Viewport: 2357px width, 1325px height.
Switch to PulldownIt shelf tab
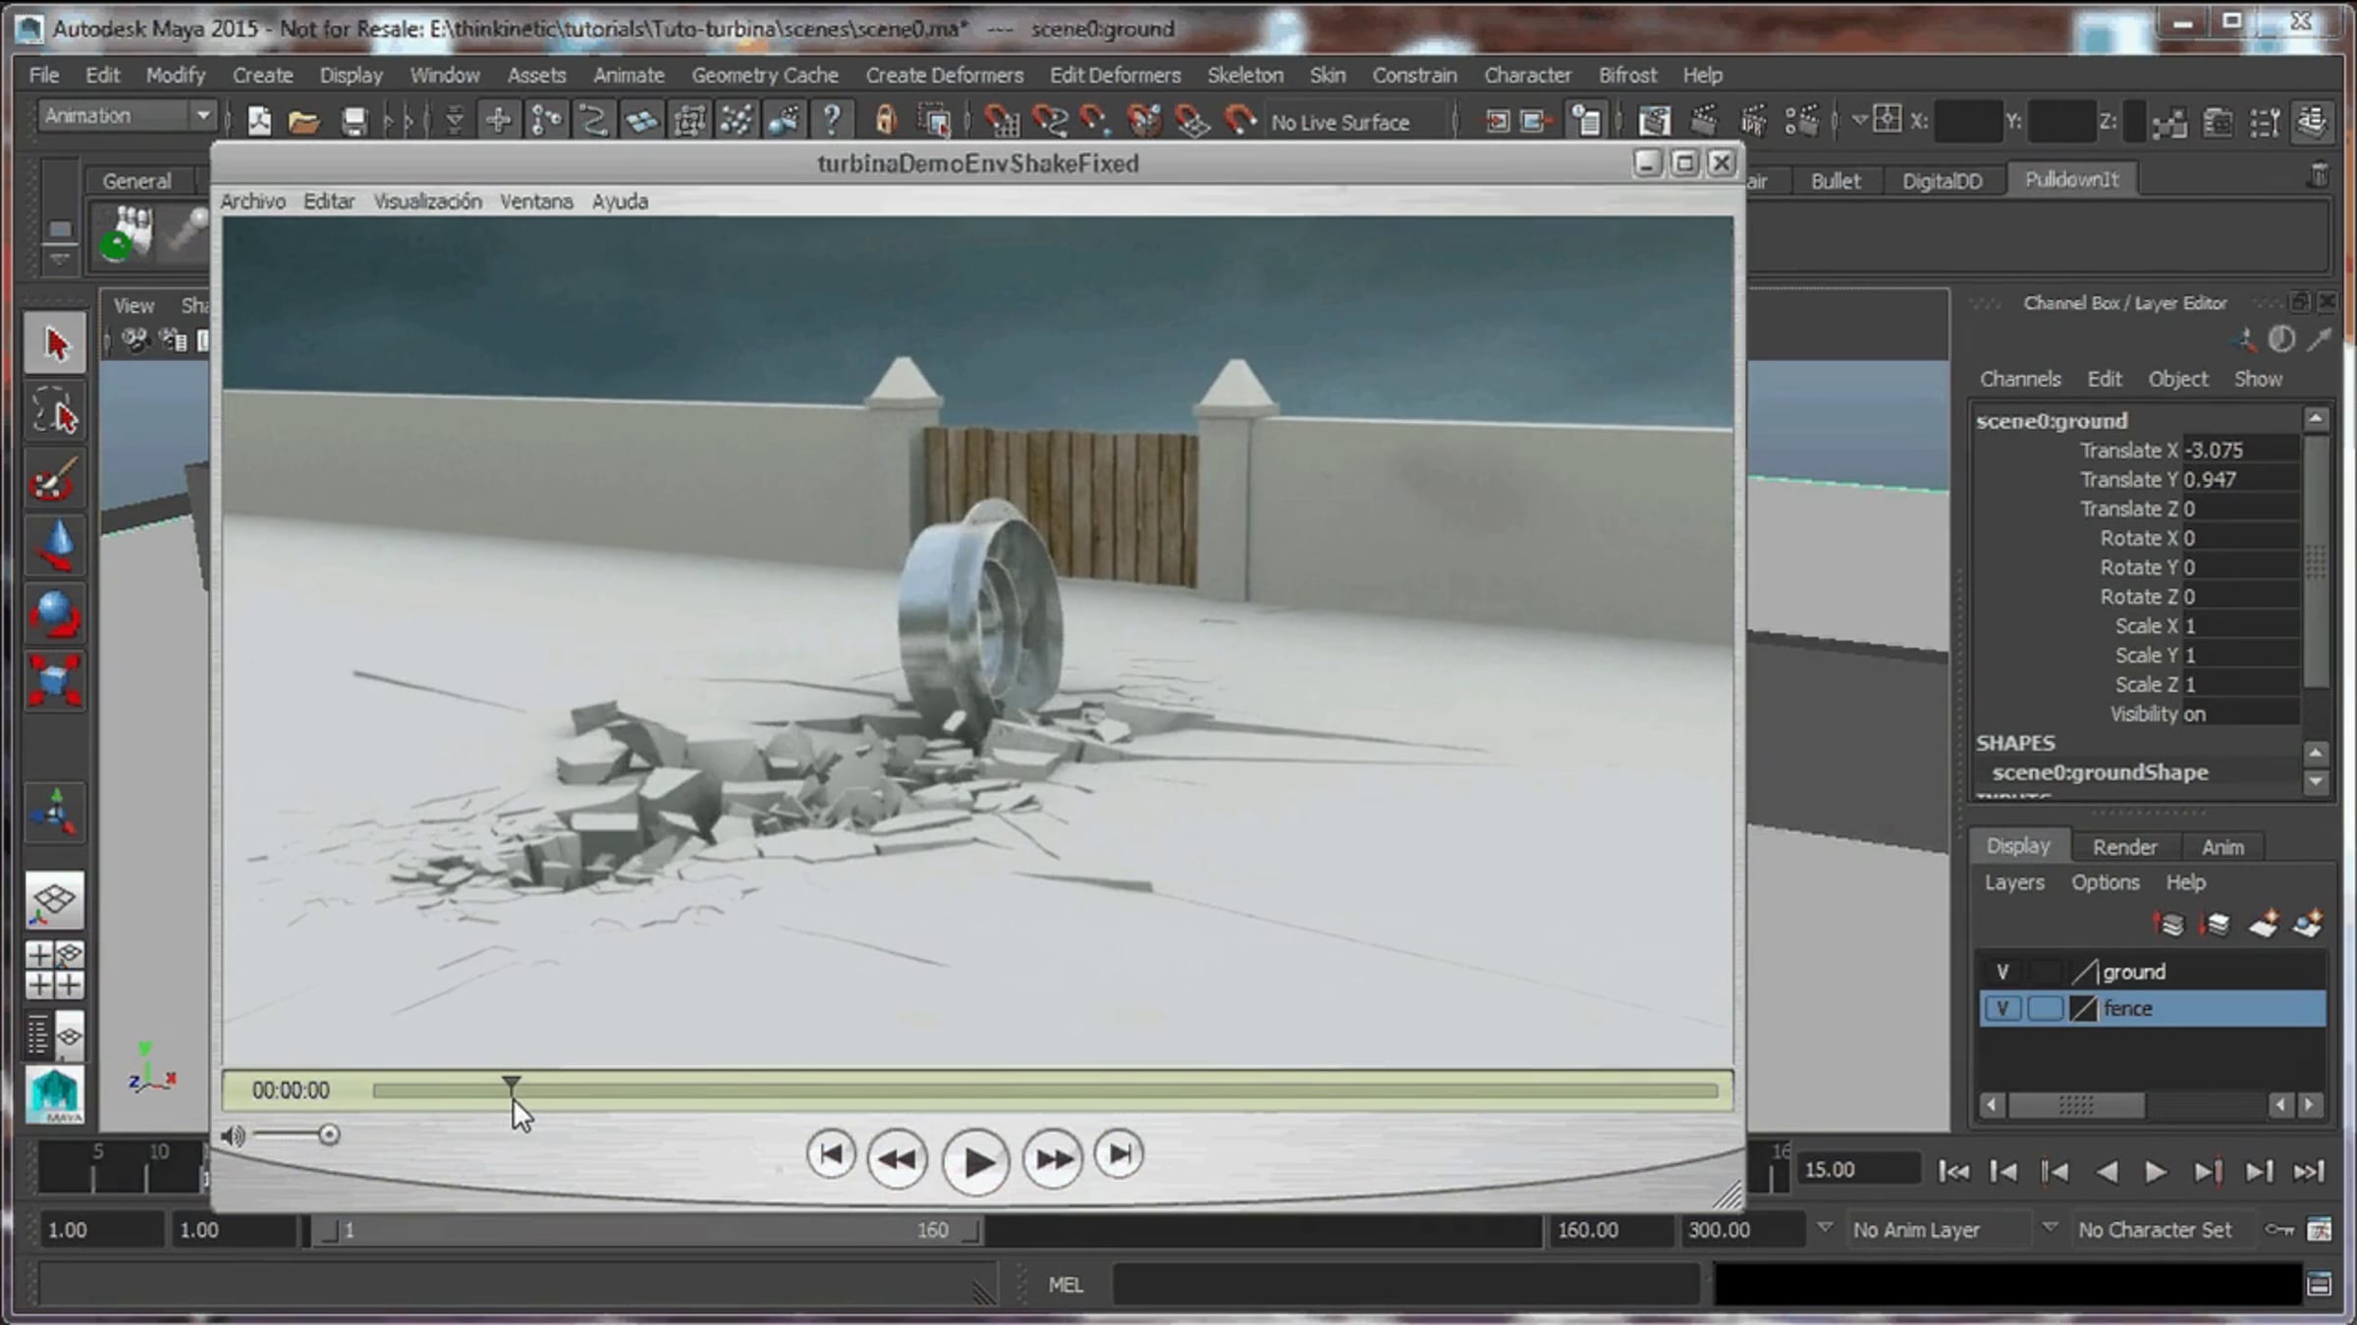pos(2071,180)
